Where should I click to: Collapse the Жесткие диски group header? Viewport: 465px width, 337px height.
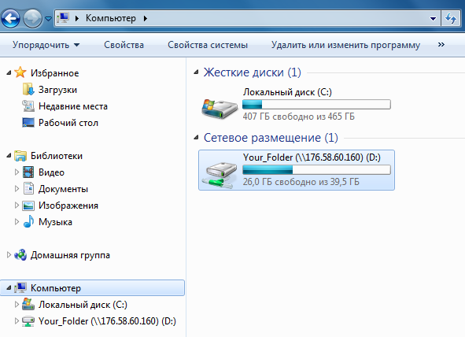click(x=196, y=72)
